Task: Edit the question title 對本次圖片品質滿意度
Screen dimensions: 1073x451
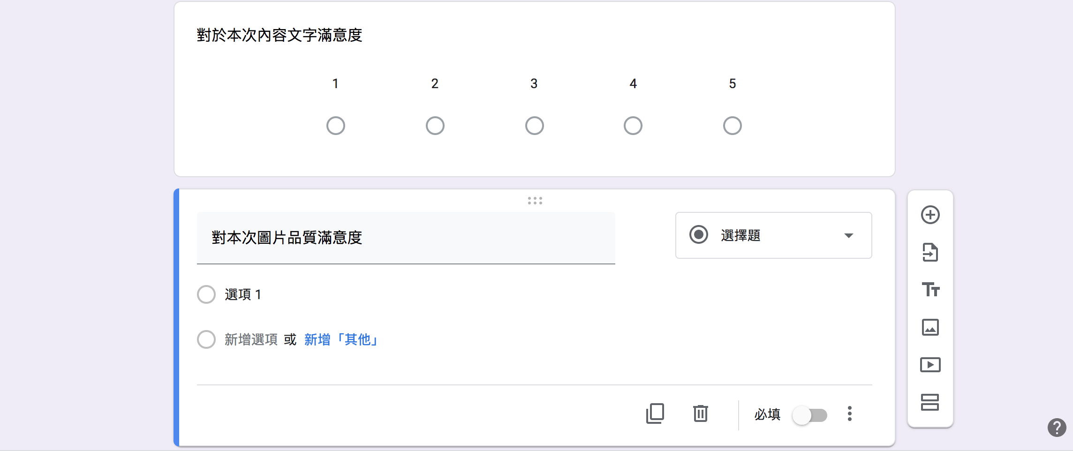Action: pos(406,238)
